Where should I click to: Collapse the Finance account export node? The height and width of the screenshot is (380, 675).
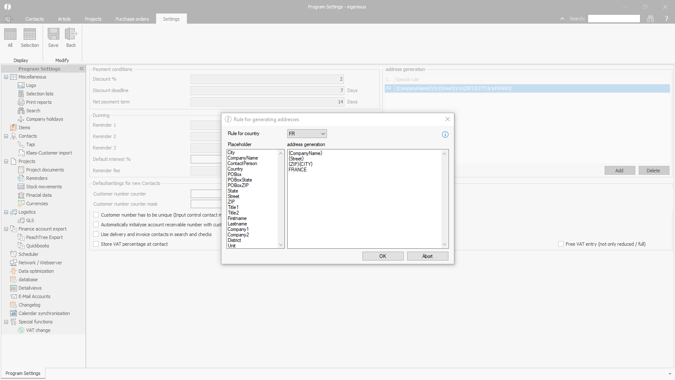(x=6, y=229)
